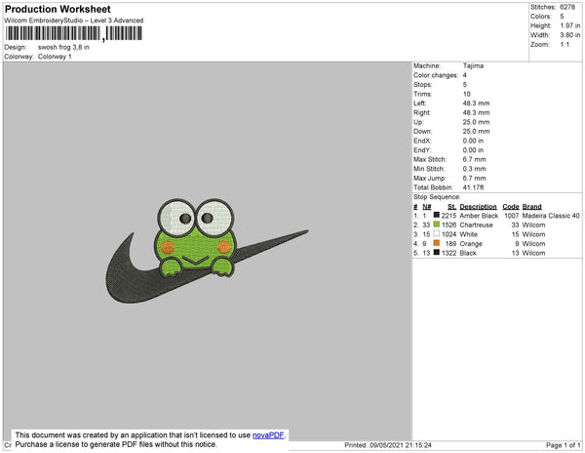Screen dimensions: 585x453
Task: Click the Stitches value '6278'
Action: (567, 7)
